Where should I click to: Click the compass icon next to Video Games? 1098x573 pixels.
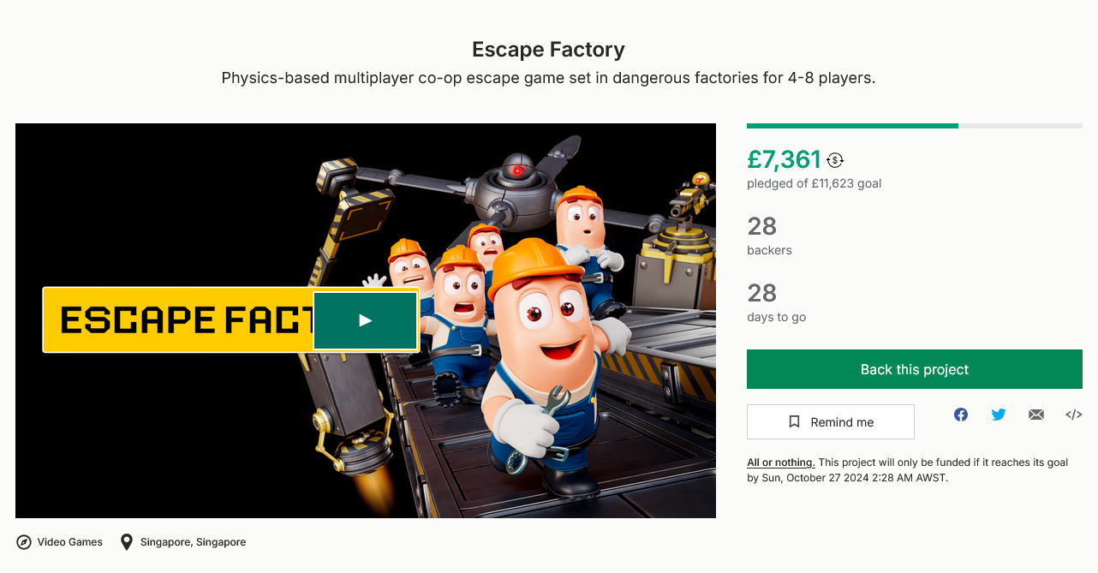[24, 542]
